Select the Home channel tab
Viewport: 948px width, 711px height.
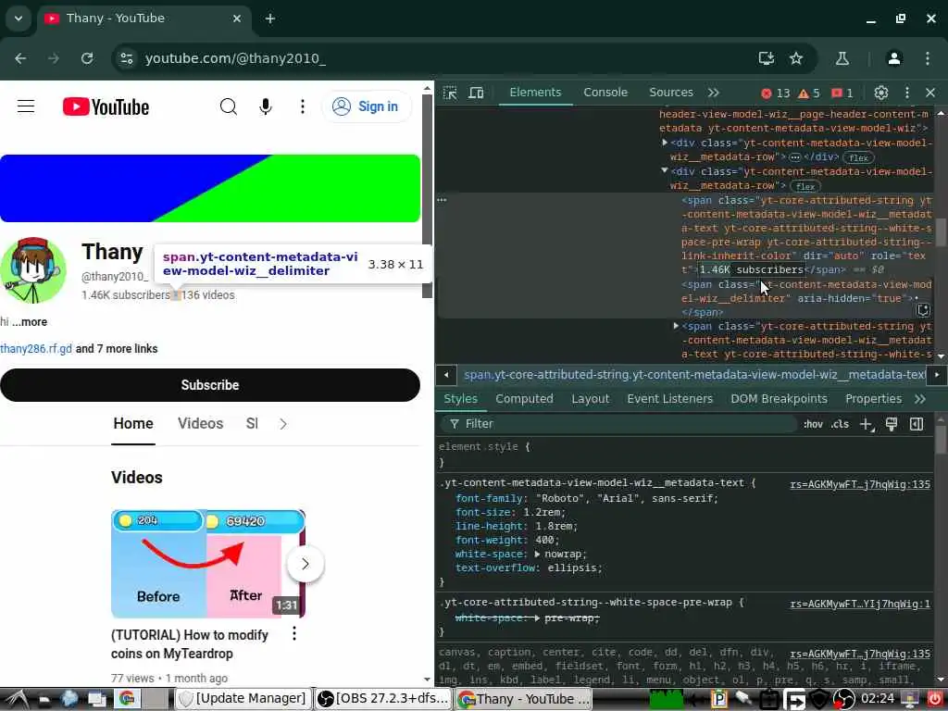coord(133,423)
